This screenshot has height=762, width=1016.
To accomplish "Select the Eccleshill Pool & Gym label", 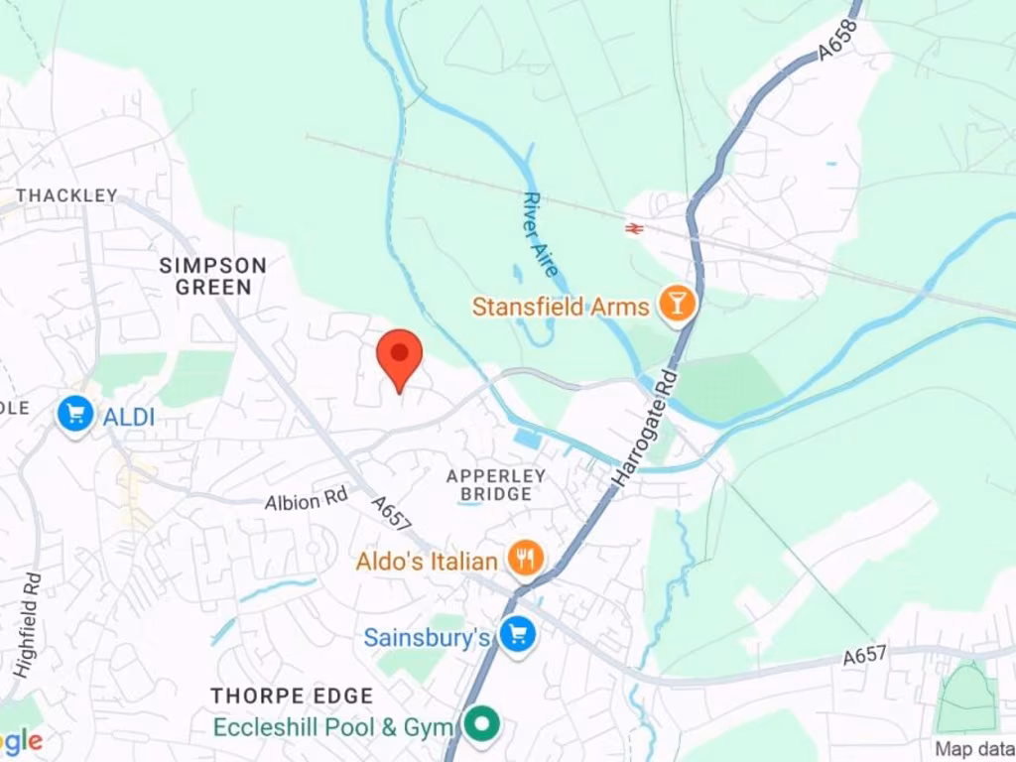I will 333,727.
